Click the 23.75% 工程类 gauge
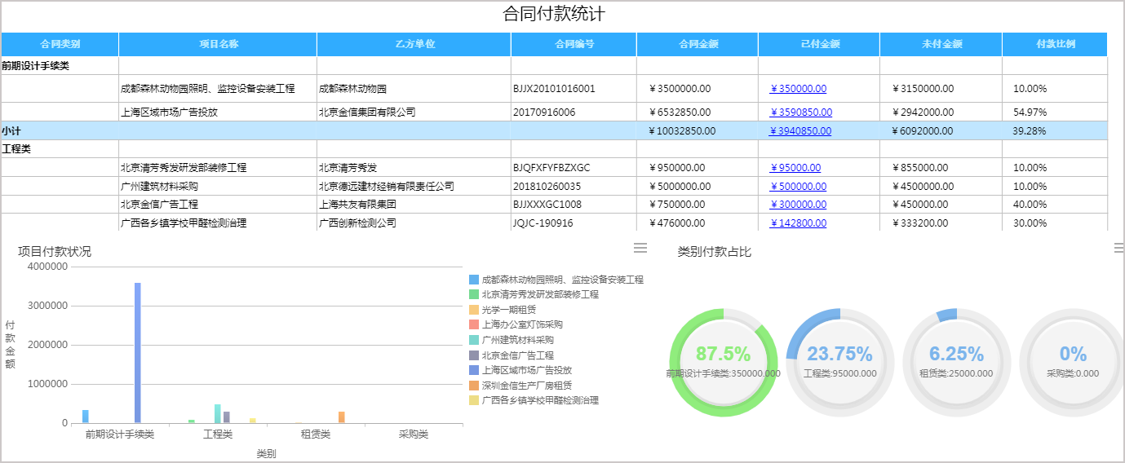The height and width of the screenshot is (463, 1125). pyautogui.click(x=839, y=363)
